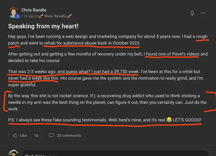Open the 25 comments link
The width and height of the screenshot is (216, 156).
pyautogui.click(x=69, y=135)
